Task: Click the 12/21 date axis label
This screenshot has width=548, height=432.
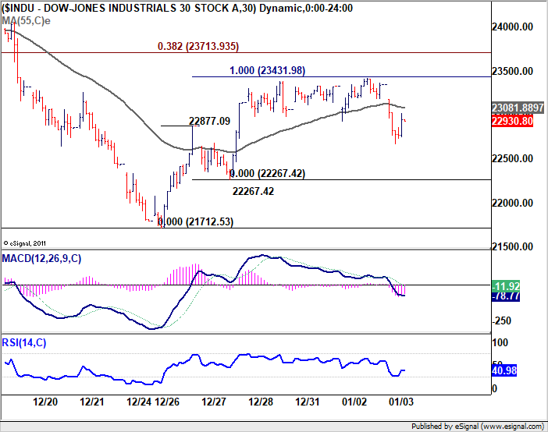Action: pos(92,402)
